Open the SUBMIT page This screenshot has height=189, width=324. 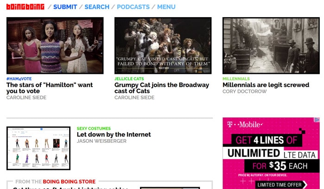pos(64,7)
